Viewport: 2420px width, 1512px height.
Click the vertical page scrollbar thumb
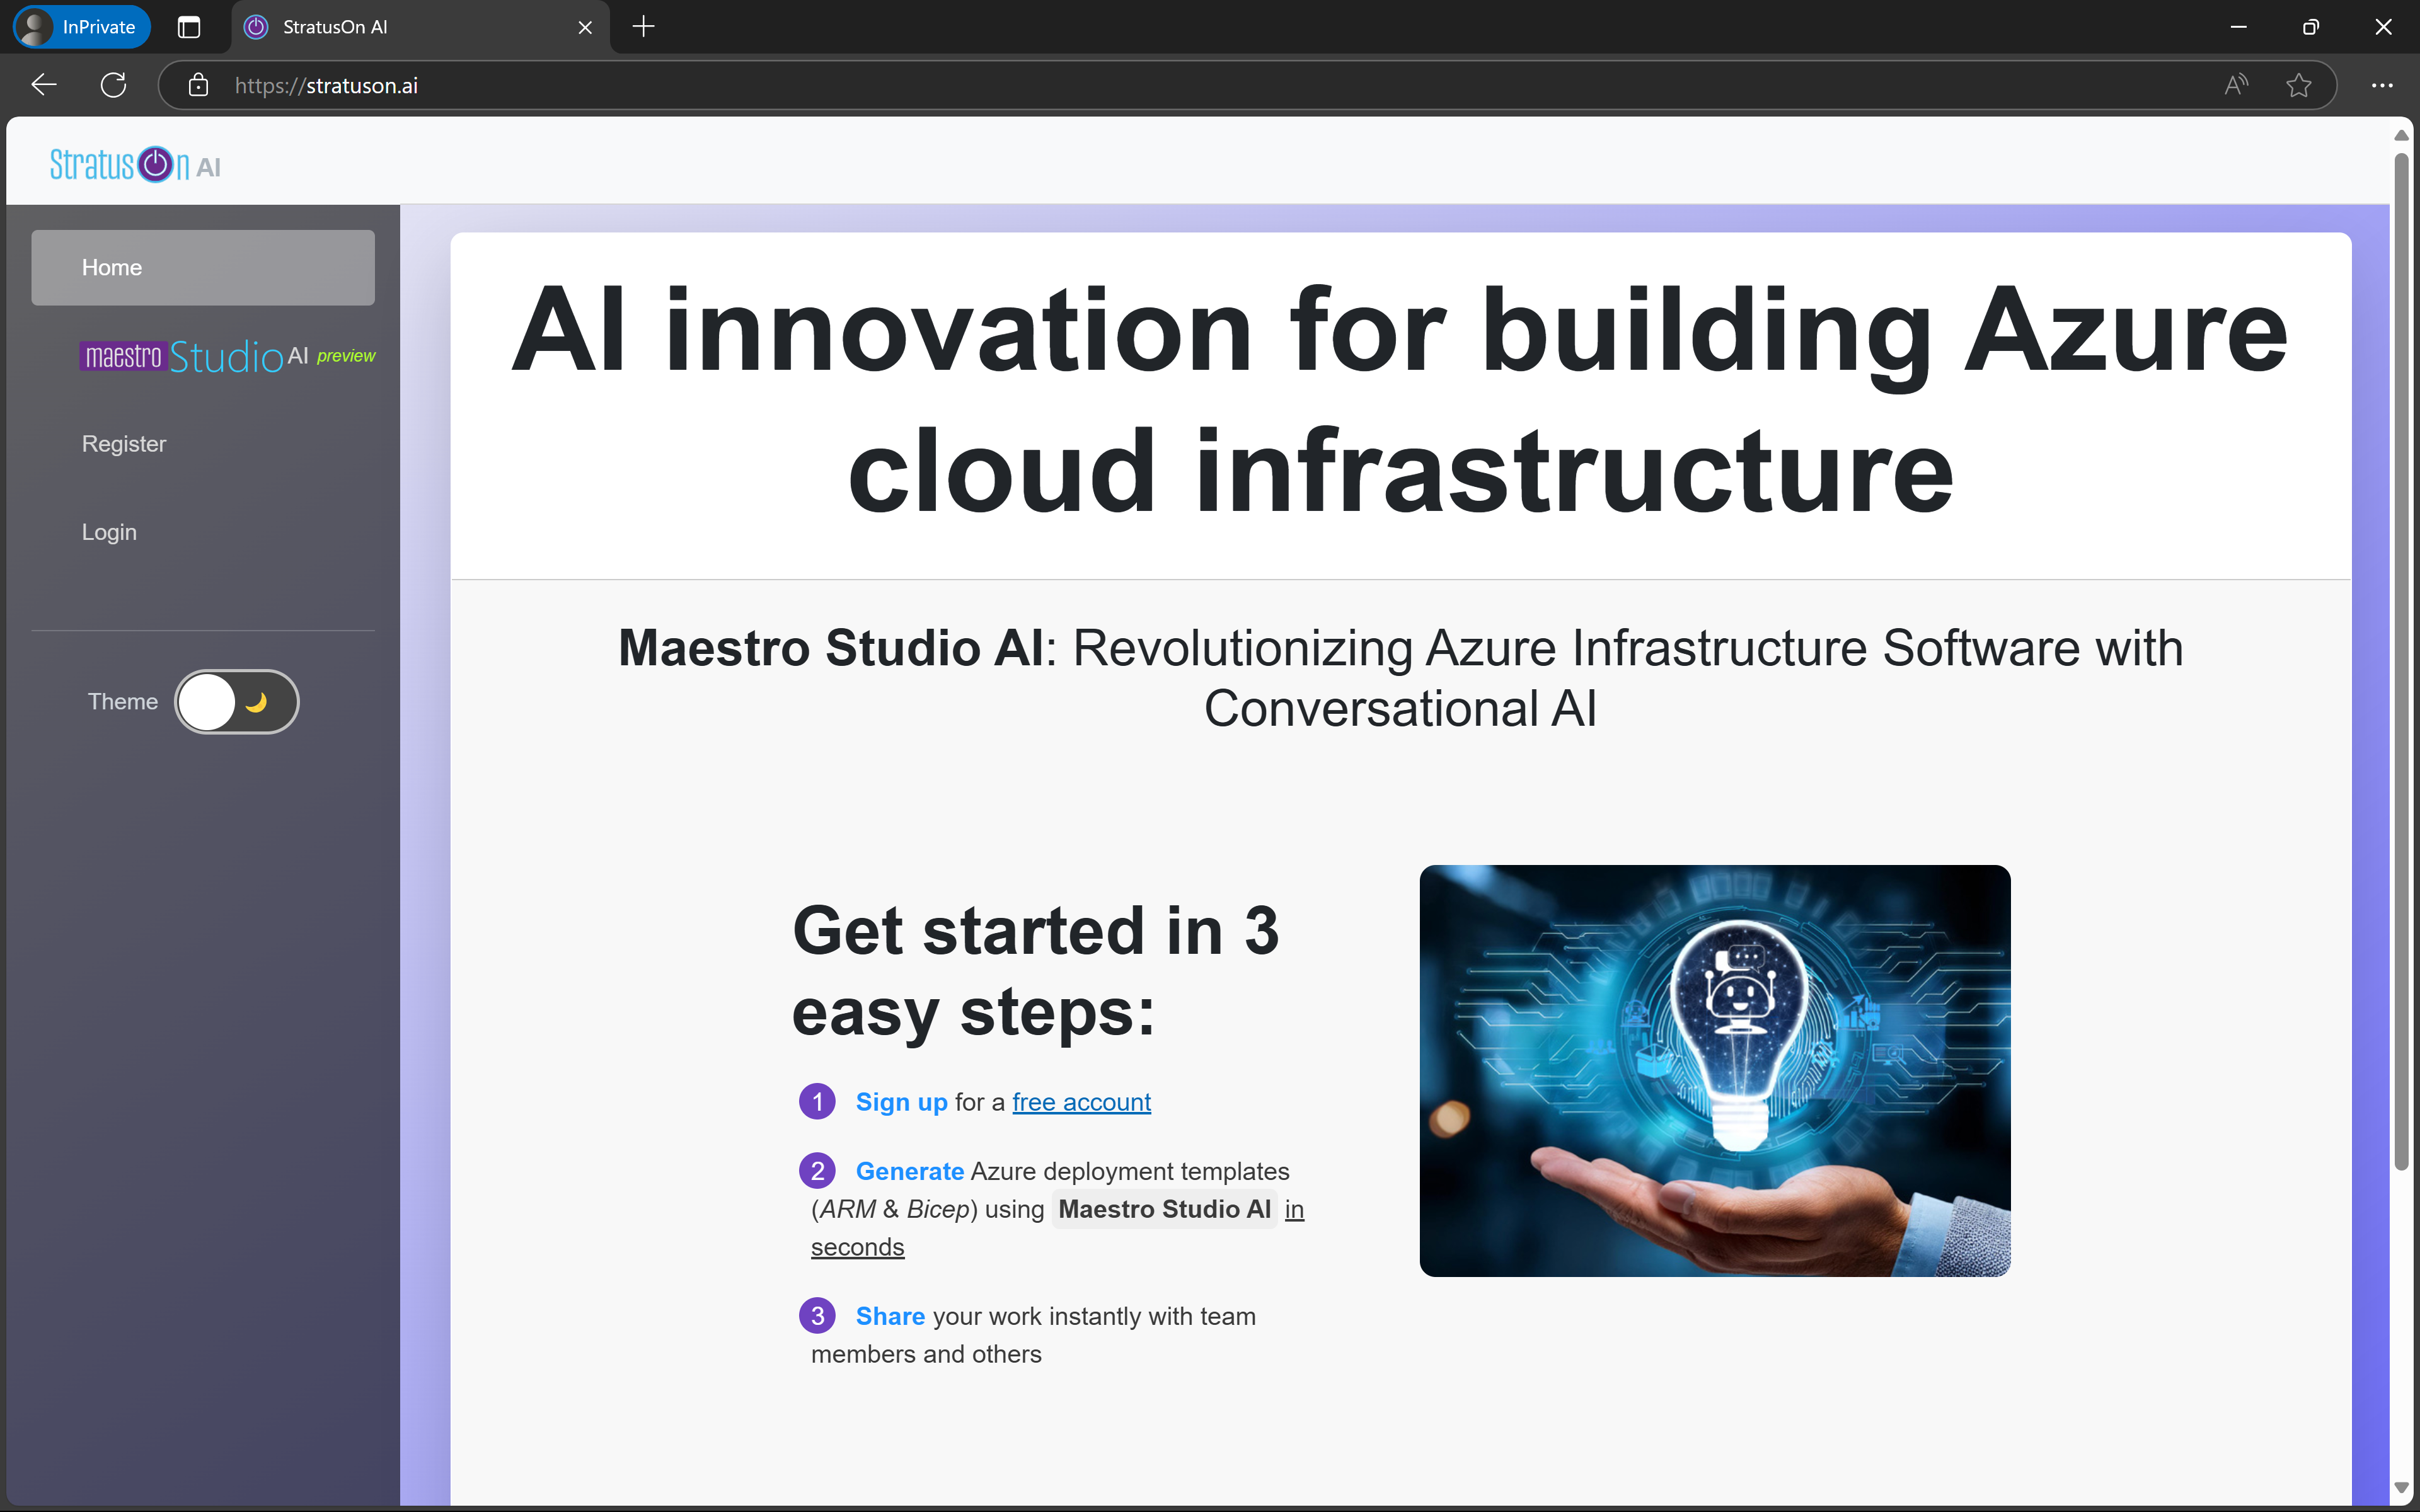(x=2401, y=660)
